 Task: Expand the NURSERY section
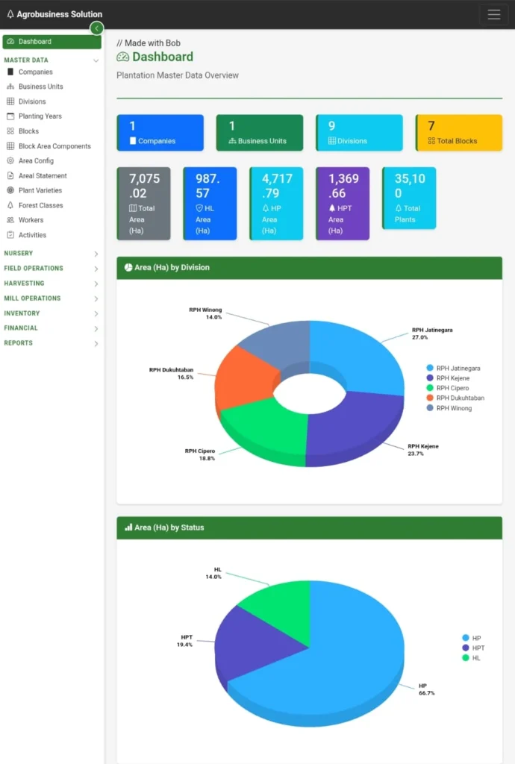click(51, 254)
